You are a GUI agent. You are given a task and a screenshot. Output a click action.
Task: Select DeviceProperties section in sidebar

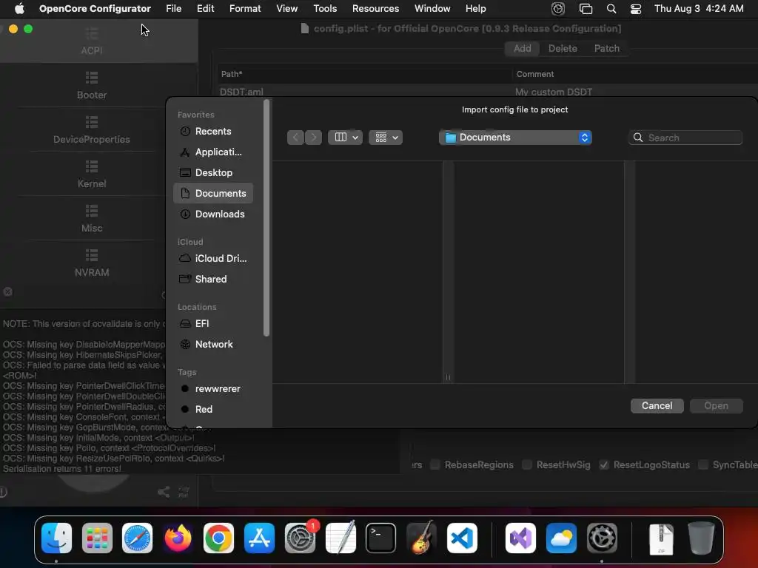(x=91, y=129)
